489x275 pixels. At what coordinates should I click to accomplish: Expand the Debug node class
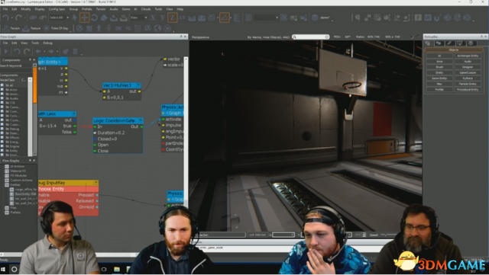[x=3, y=129]
